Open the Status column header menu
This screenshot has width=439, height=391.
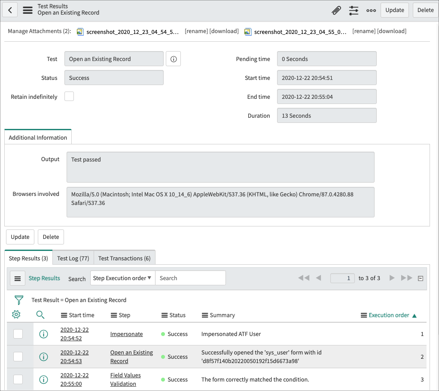(165, 315)
